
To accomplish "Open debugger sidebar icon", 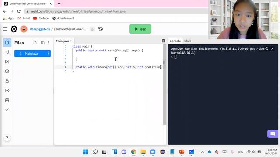I will [x=7, y=62].
